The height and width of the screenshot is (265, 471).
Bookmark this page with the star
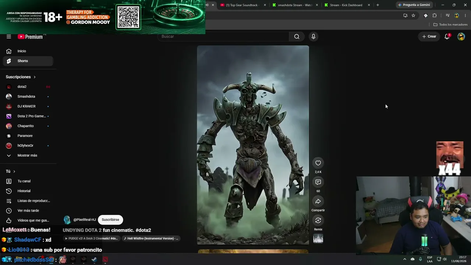point(413,15)
